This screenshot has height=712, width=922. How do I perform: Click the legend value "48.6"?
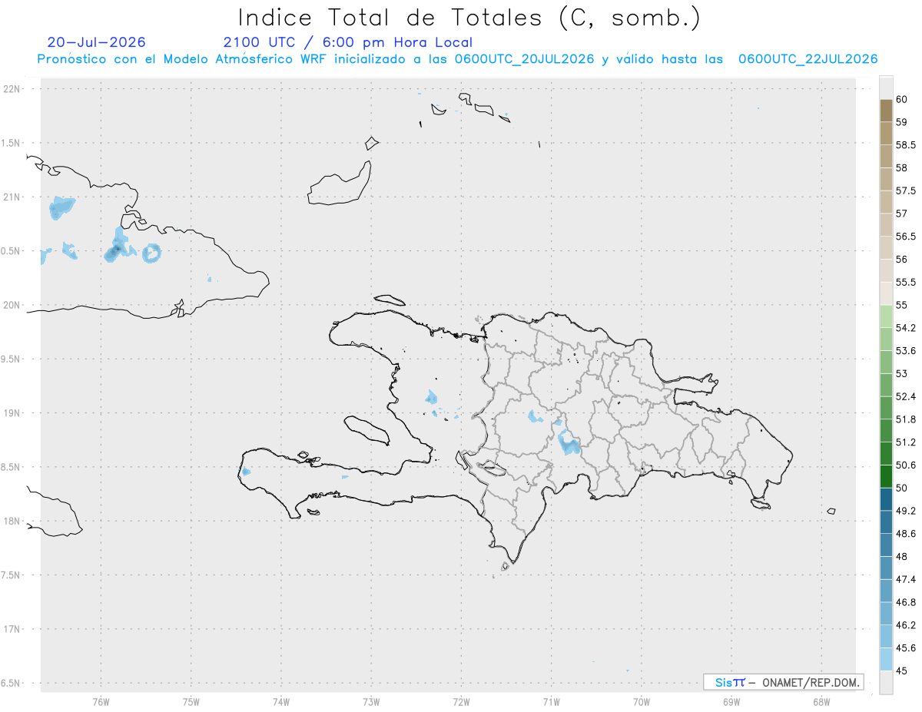pyautogui.click(x=906, y=533)
